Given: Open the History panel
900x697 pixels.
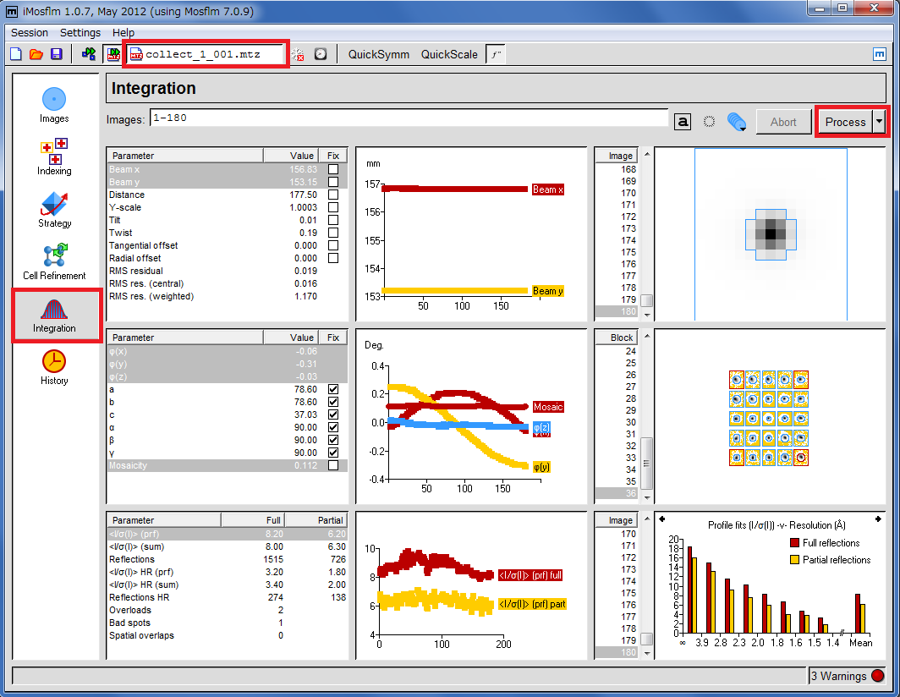Looking at the screenshot, I should 54,367.
